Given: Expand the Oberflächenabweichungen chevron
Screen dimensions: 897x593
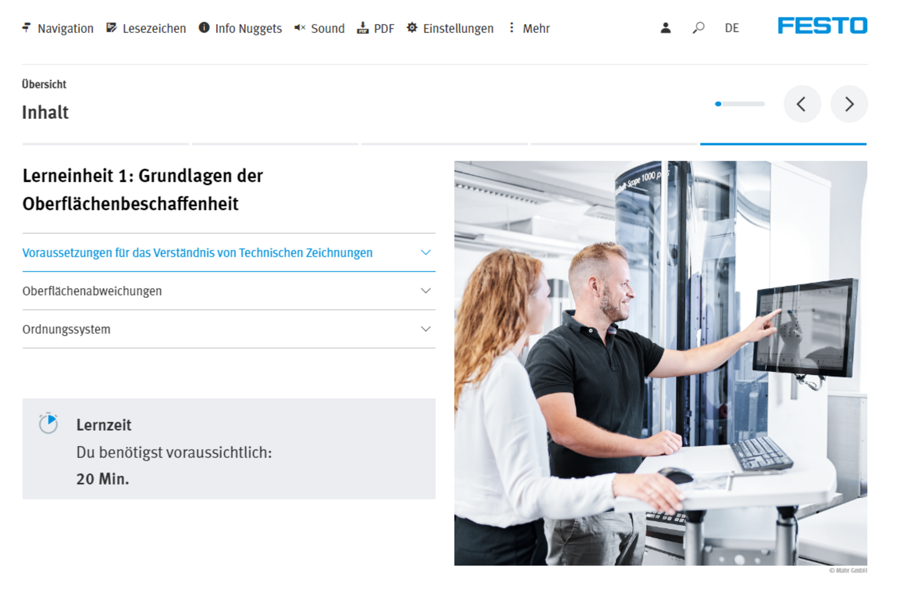Looking at the screenshot, I should click(x=425, y=291).
